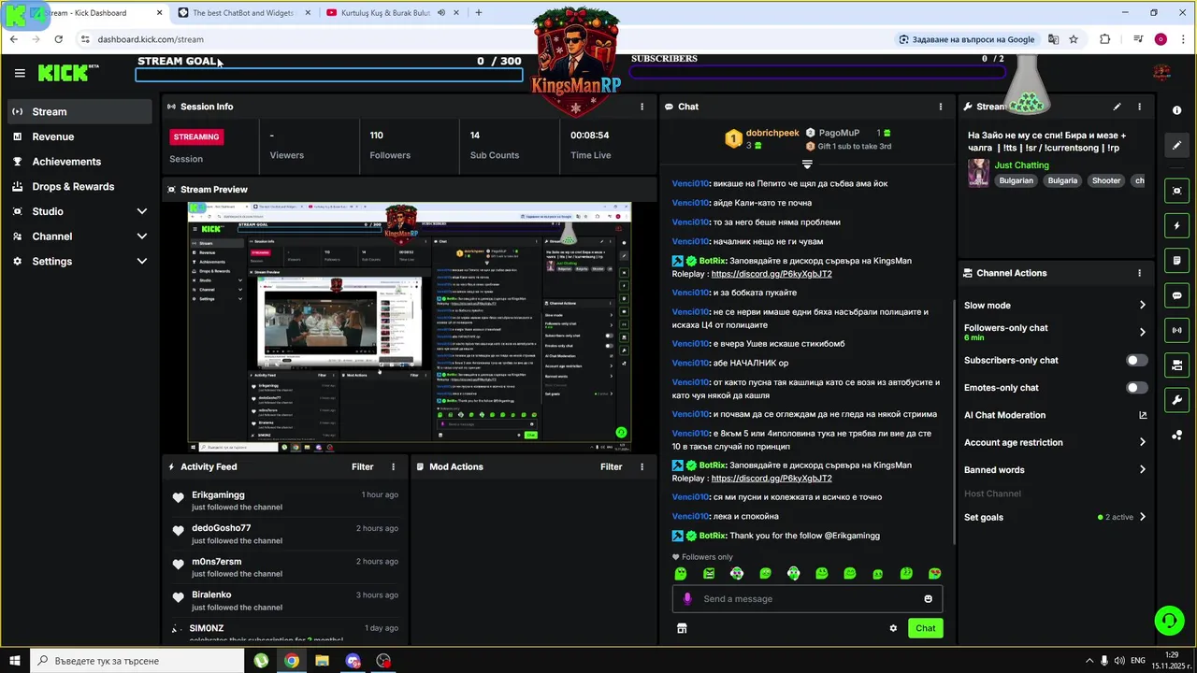1197x673 pixels.
Task: Click the stream goal progress bar
Action: click(329, 75)
